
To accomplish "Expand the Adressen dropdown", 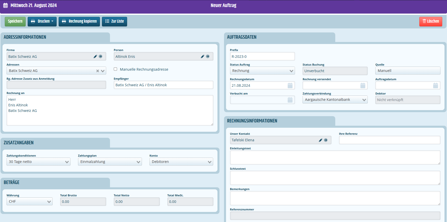I will click(x=103, y=71).
